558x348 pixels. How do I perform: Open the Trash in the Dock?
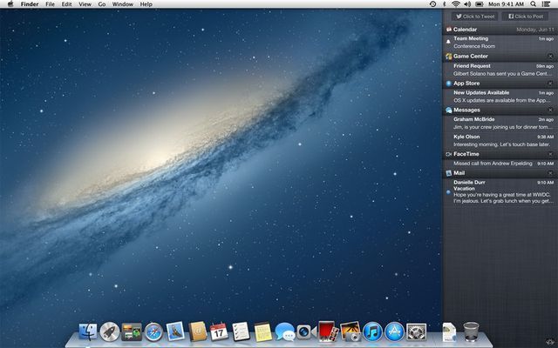click(x=471, y=331)
